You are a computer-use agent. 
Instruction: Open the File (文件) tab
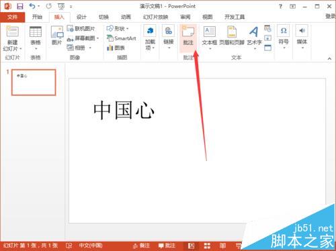pyautogui.click(x=12, y=17)
